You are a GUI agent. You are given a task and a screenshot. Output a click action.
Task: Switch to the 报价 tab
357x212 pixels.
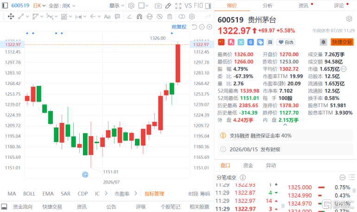point(232,6)
